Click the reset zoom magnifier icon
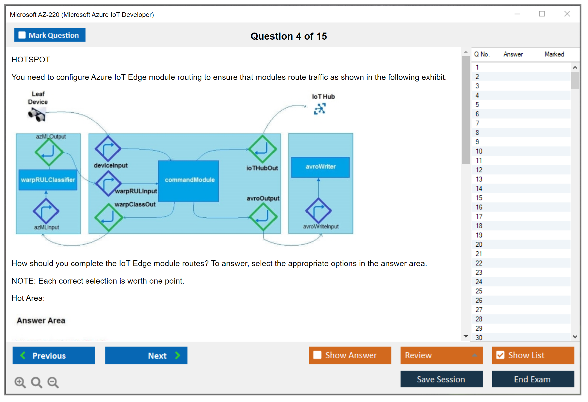 [x=36, y=382]
